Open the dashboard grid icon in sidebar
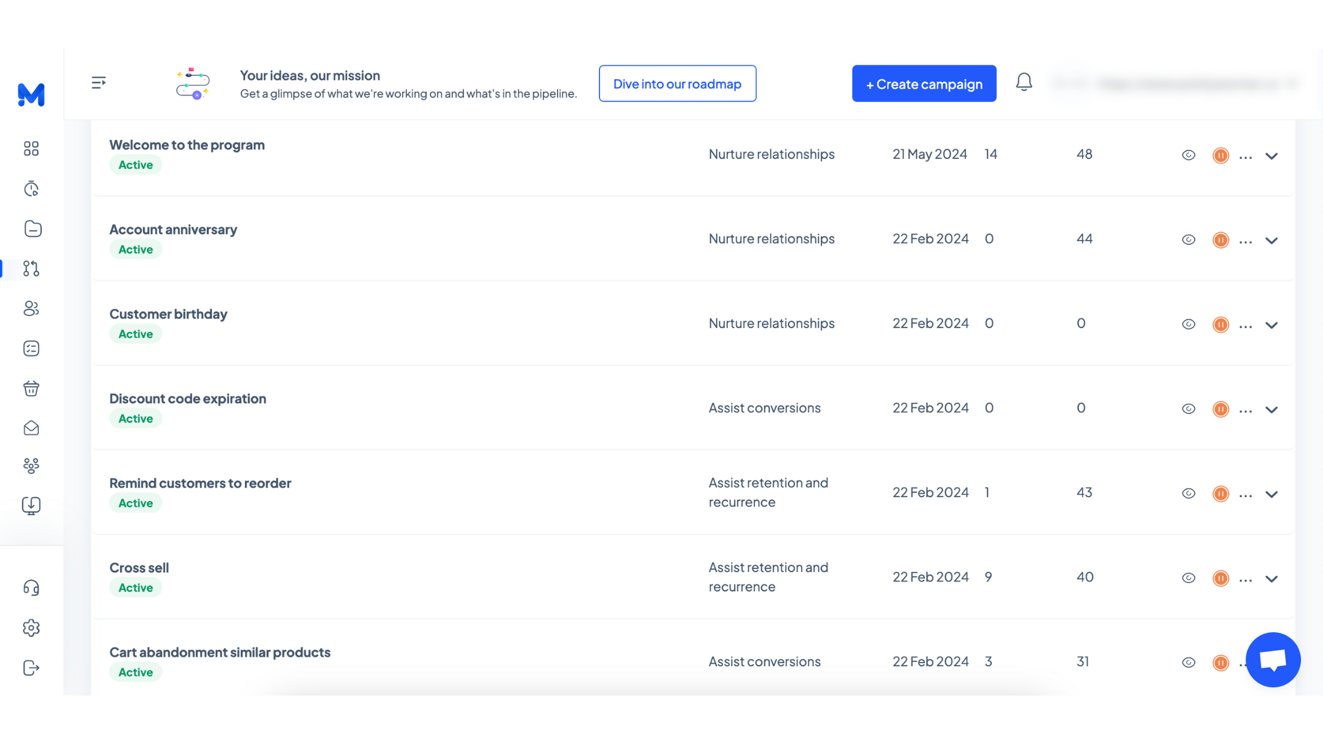Viewport: 1323px width, 744px height. click(x=31, y=148)
